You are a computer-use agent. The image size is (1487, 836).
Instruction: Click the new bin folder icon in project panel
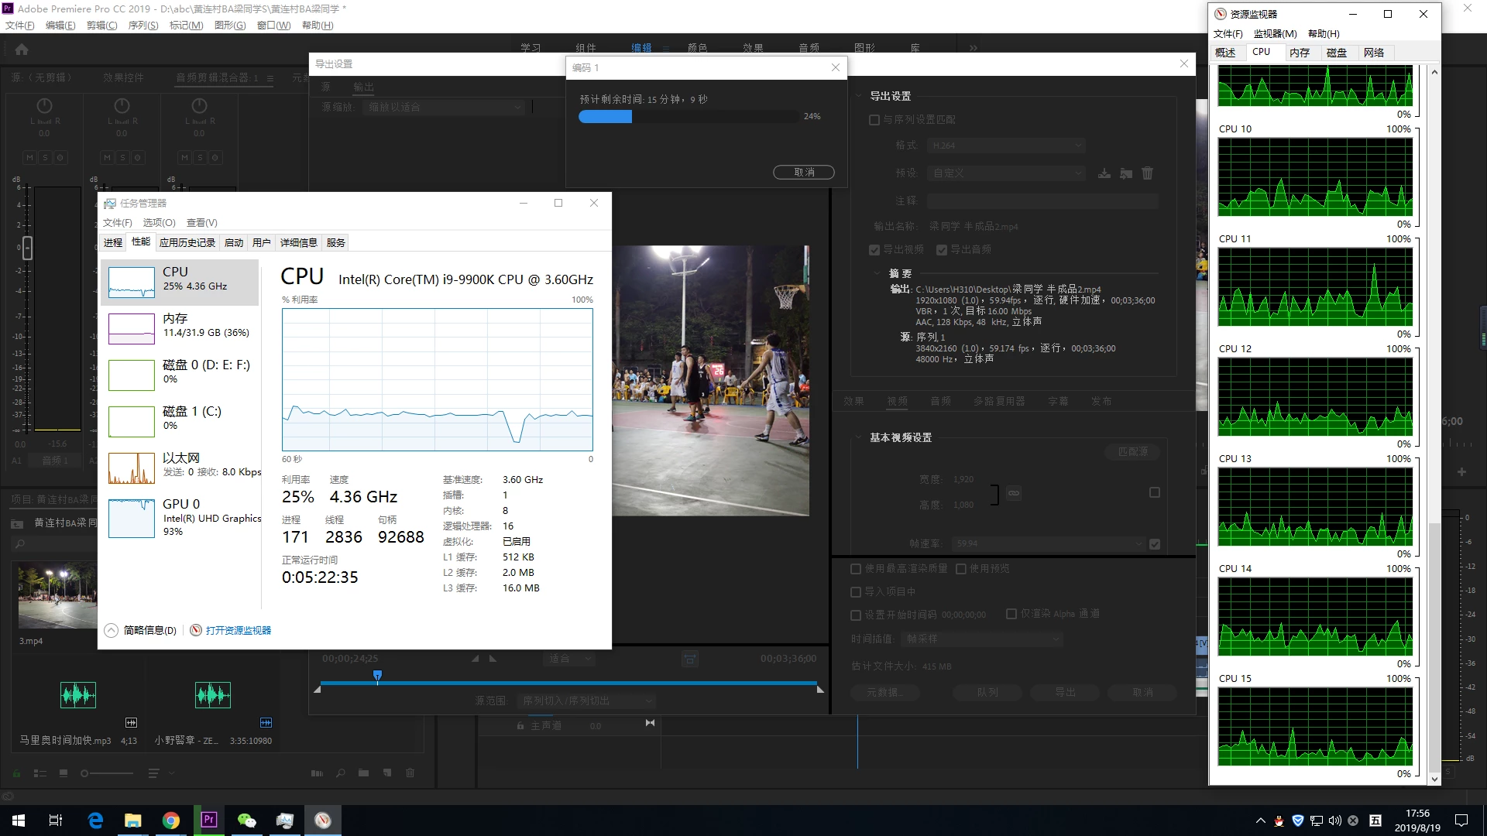(364, 773)
